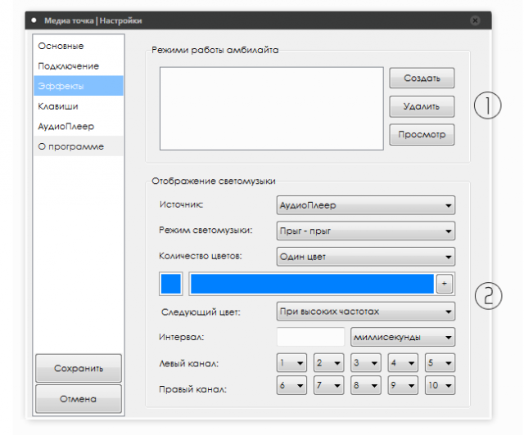Open the О программе section
524x435 pixels.
pyautogui.click(x=78, y=146)
